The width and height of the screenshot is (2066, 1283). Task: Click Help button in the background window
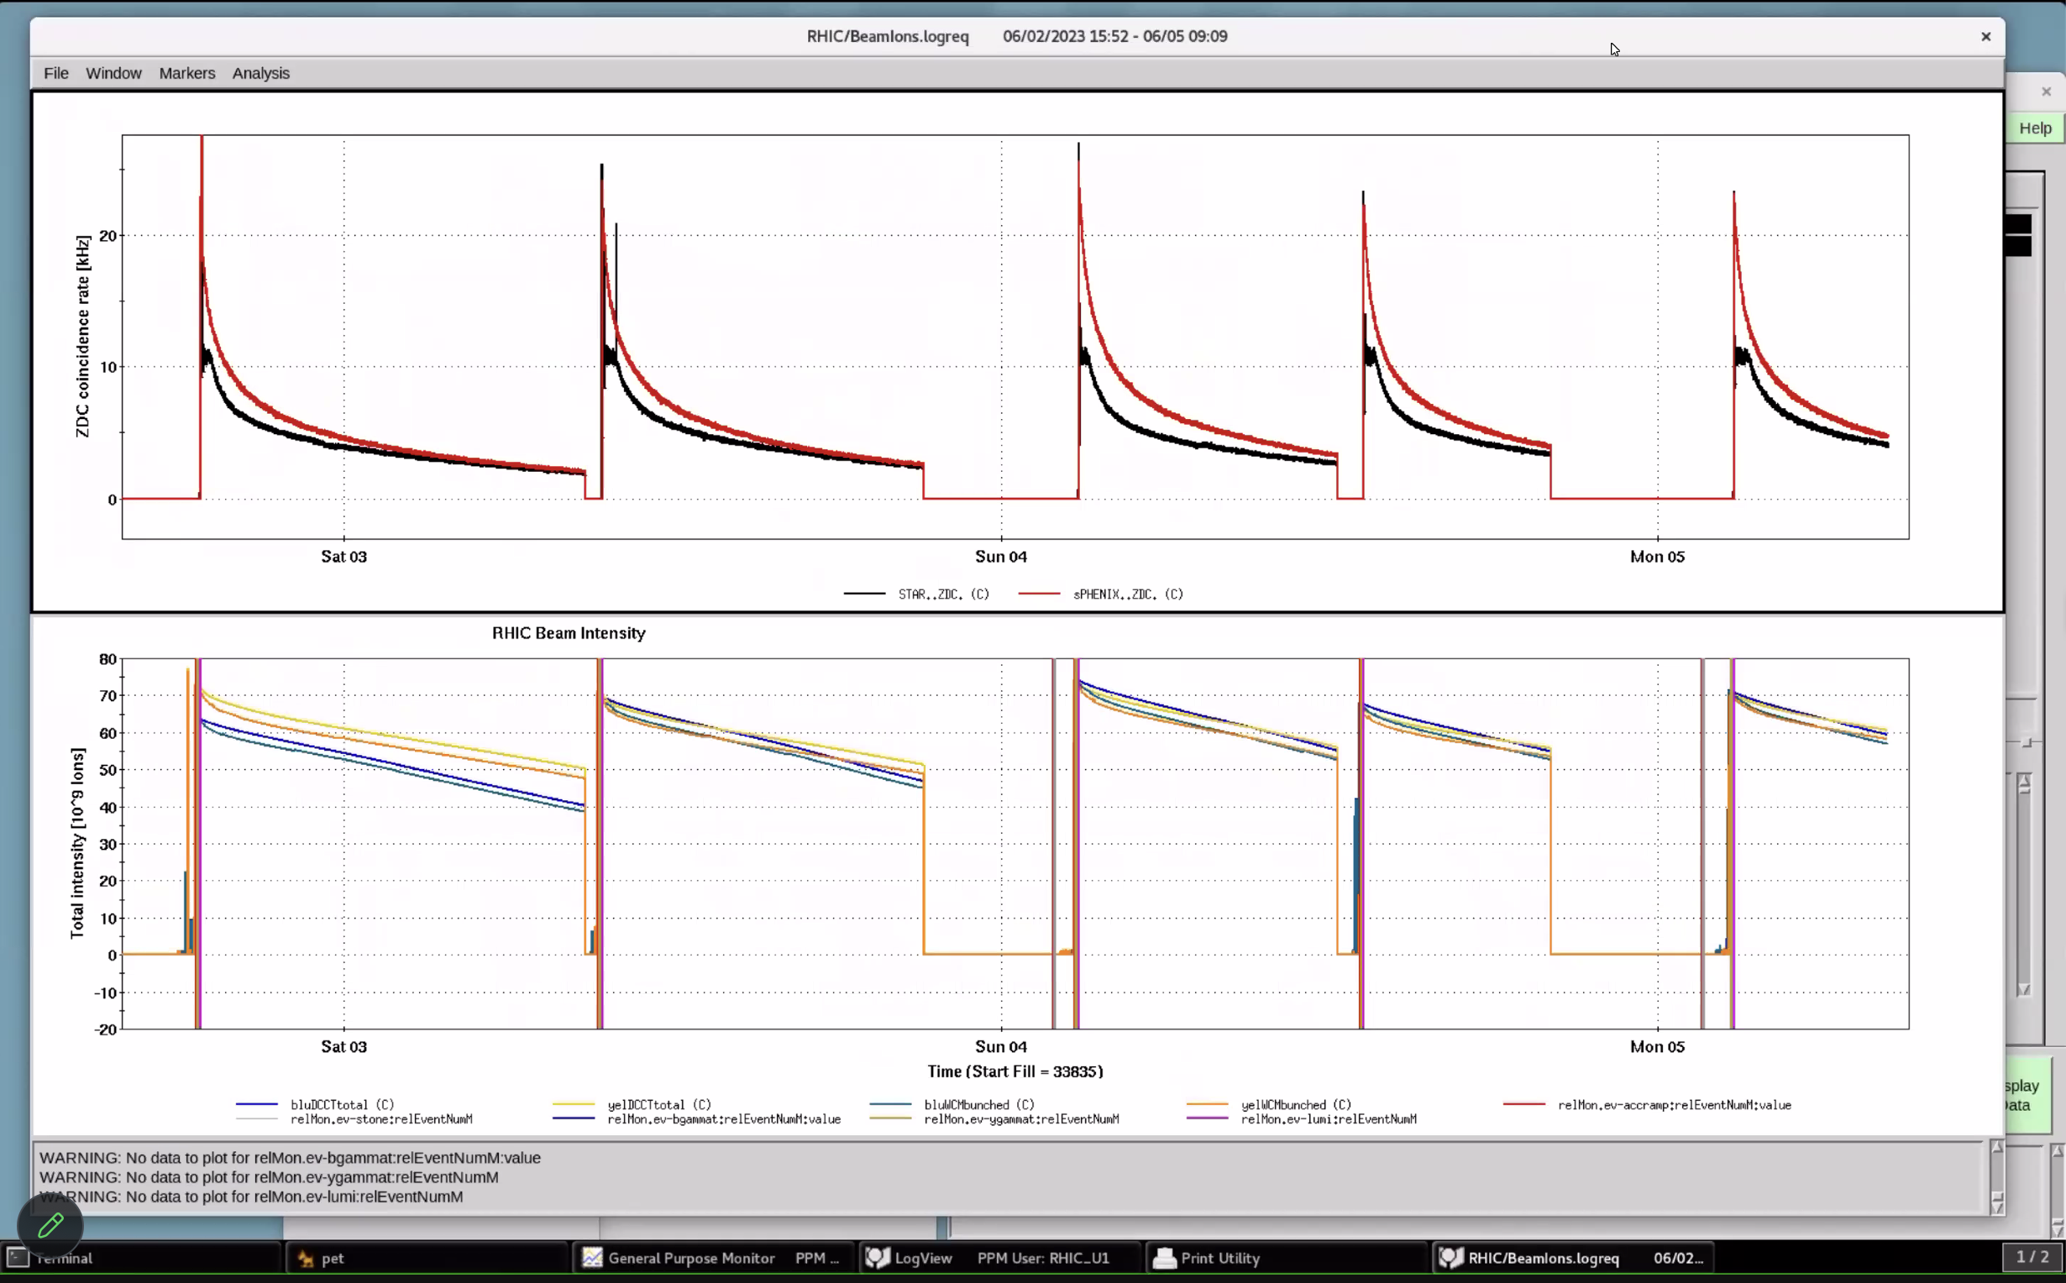(2035, 128)
